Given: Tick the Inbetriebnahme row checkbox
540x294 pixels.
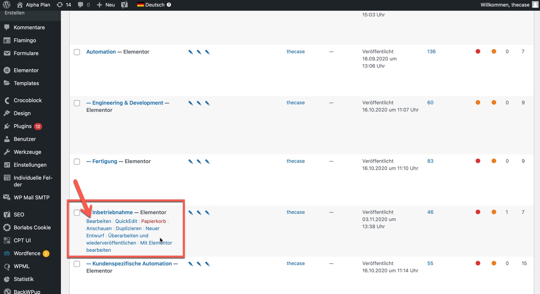Looking at the screenshot, I should point(77,213).
